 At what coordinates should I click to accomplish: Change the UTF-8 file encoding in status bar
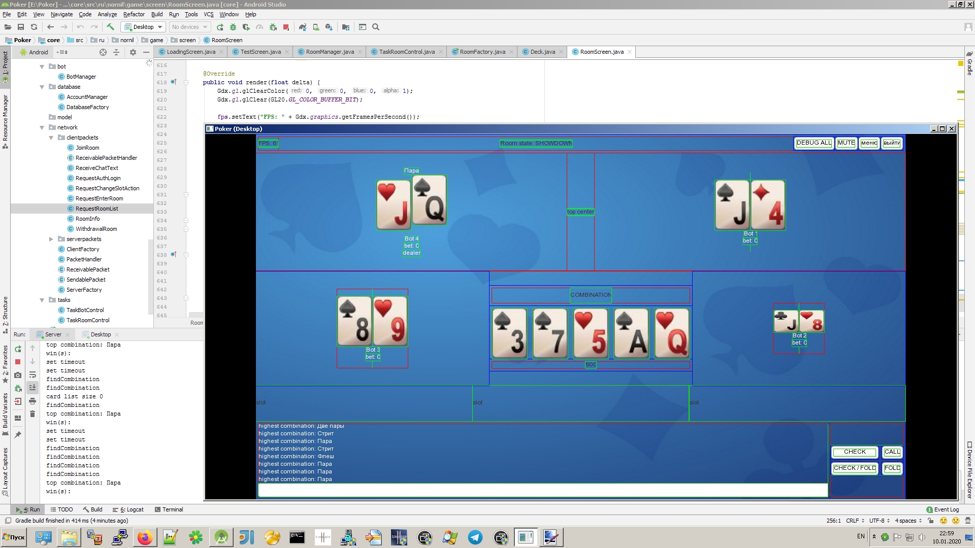[x=880, y=521]
